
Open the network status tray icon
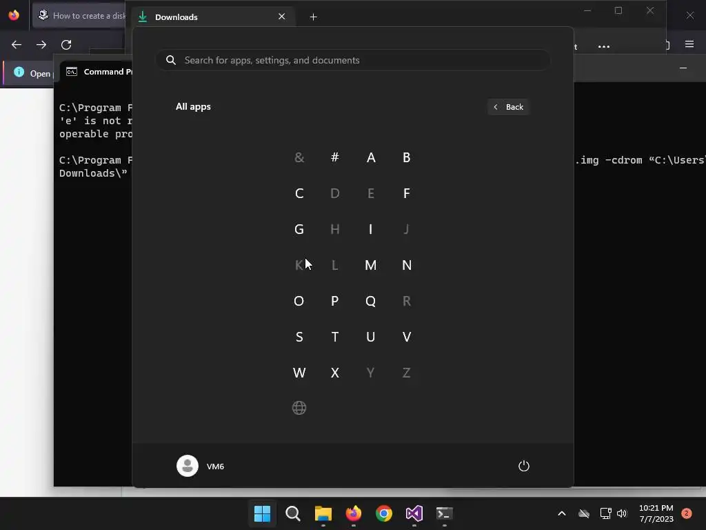605,513
